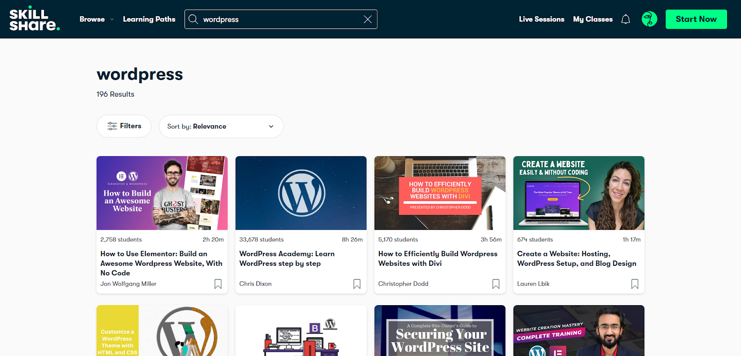The height and width of the screenshot is (356, 741).
Task: Open Website Creation Mastery thumbnail
Action: (x=579, y=331)
